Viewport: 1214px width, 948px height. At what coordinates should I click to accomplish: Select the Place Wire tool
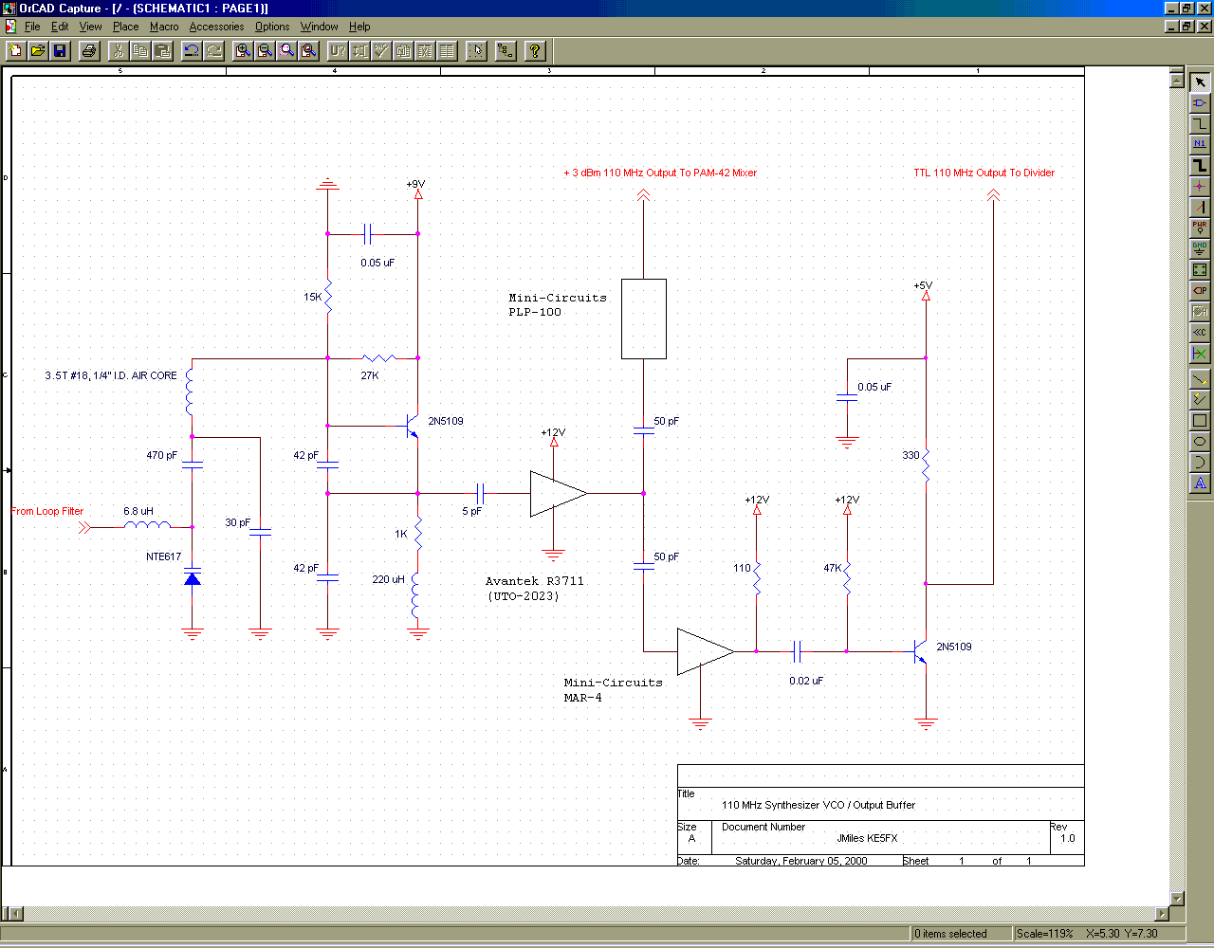(1200, 123)
